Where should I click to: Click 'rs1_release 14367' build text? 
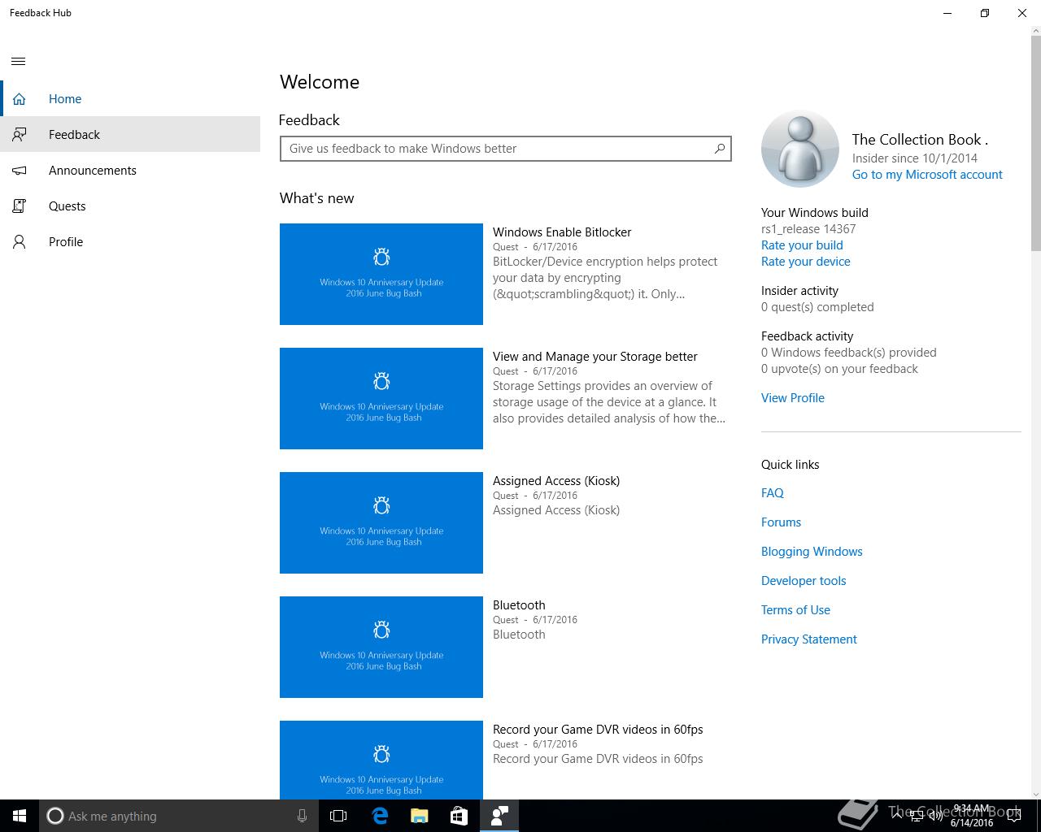(x=808, y=229)
